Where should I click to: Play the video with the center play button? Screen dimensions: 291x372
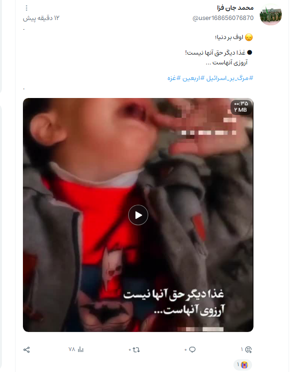click(138, 215)
